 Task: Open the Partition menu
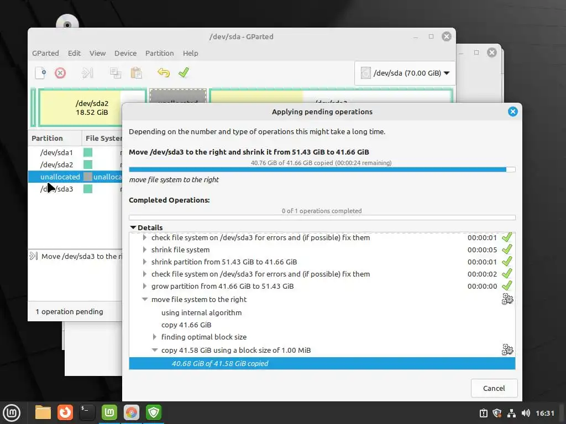coord(160,53)
